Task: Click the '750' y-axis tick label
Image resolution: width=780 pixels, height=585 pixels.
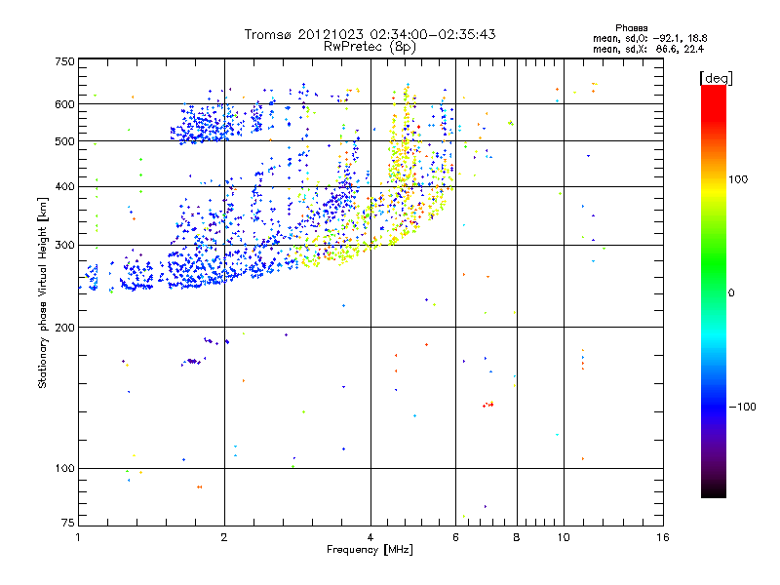Action: pyautogui.click(x=65, y=61)
